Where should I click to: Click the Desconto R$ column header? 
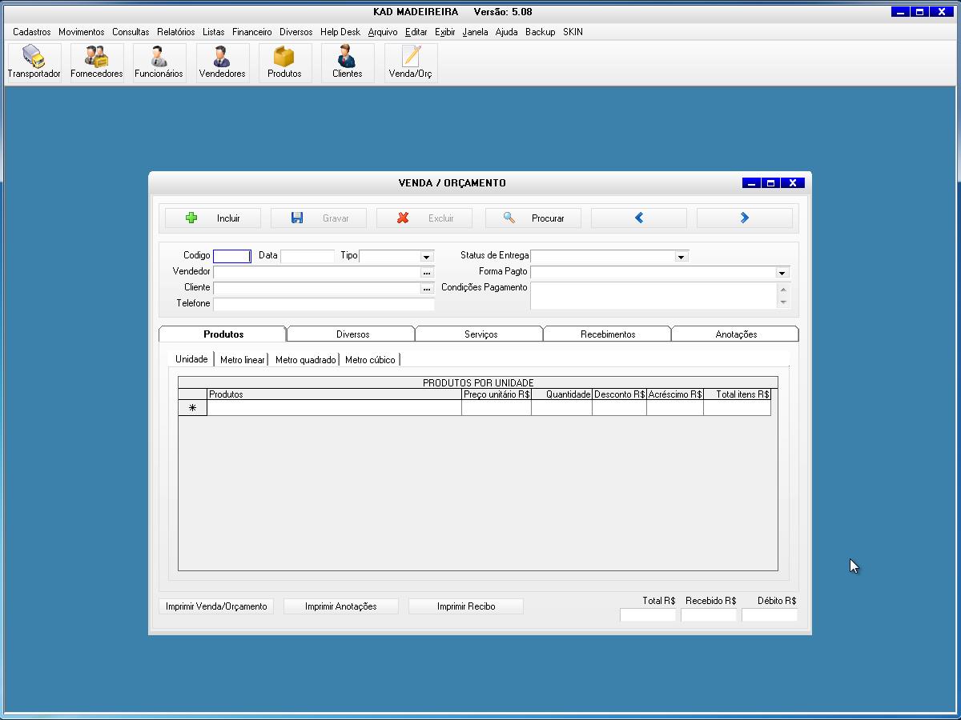[x=619, y=394]
